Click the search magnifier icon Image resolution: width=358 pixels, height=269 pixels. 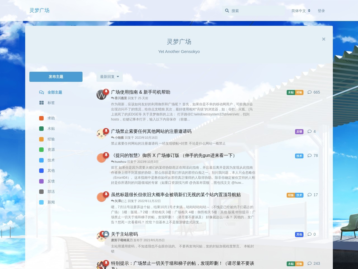[227, 11]
